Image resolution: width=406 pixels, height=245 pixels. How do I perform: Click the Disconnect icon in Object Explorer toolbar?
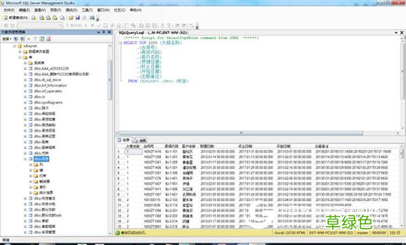pyautogui.click(x=22, y=39)
